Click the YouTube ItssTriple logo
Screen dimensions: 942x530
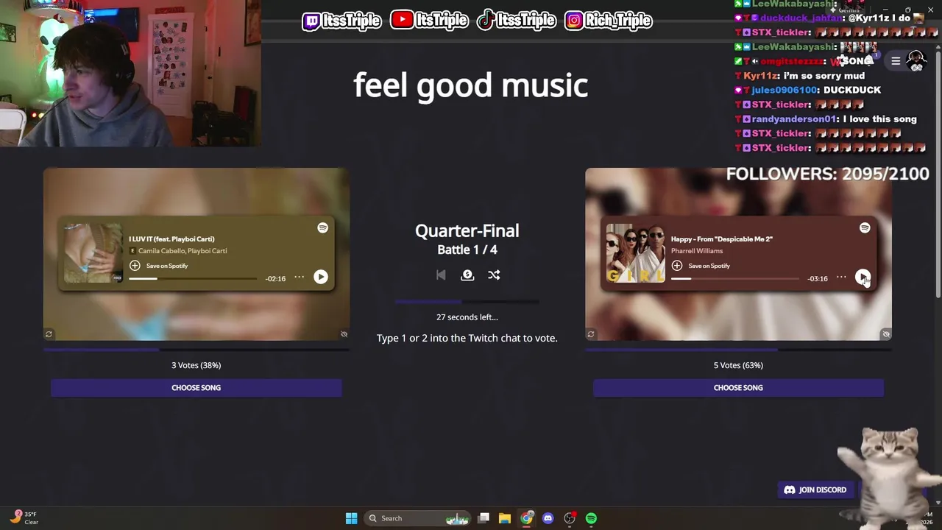coord(429,21)
